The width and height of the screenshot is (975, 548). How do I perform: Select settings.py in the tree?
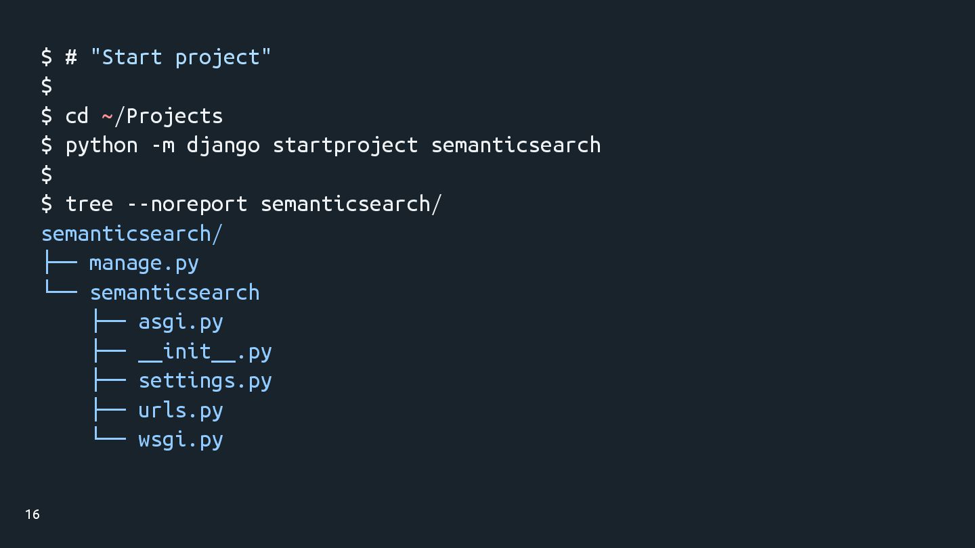(205, 381)
